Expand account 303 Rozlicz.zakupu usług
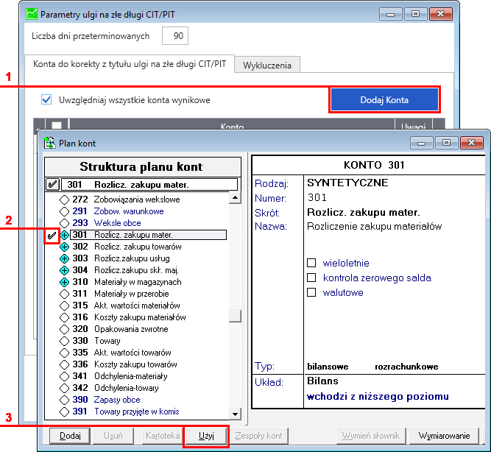491x452 pixels. 64,258
